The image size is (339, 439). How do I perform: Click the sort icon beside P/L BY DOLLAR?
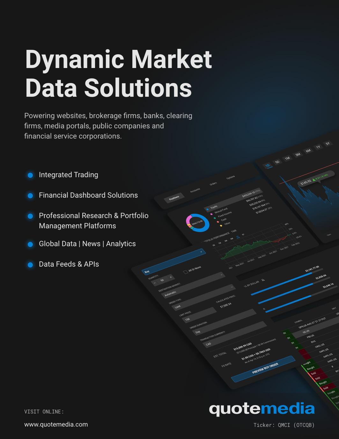[263, 280]
